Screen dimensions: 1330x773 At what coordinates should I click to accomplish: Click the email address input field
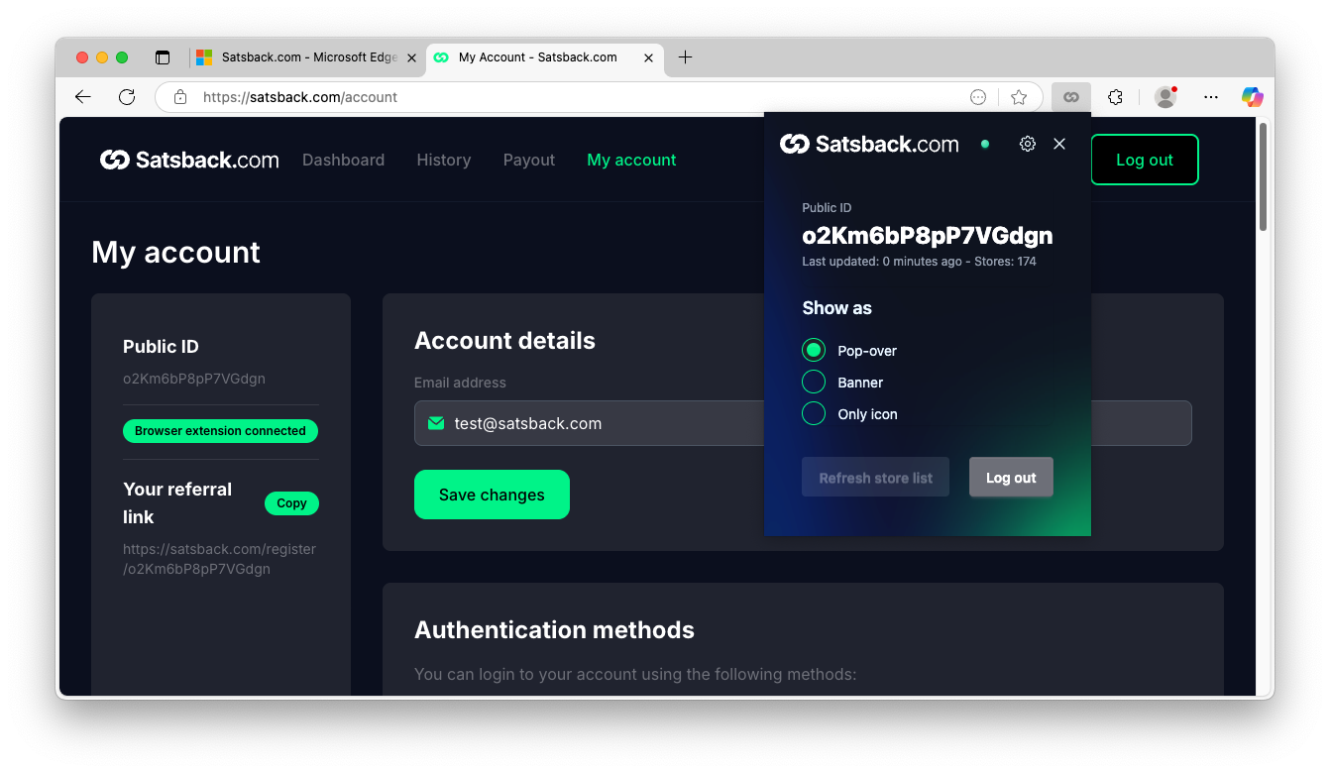803,423
